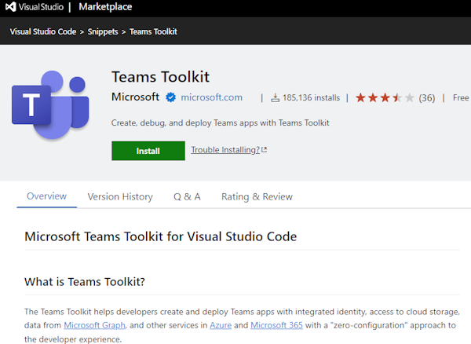The width and height of the screenshot is (471, 344).
Task: Switch to Rating & Review tab
Action: point(257,197)
